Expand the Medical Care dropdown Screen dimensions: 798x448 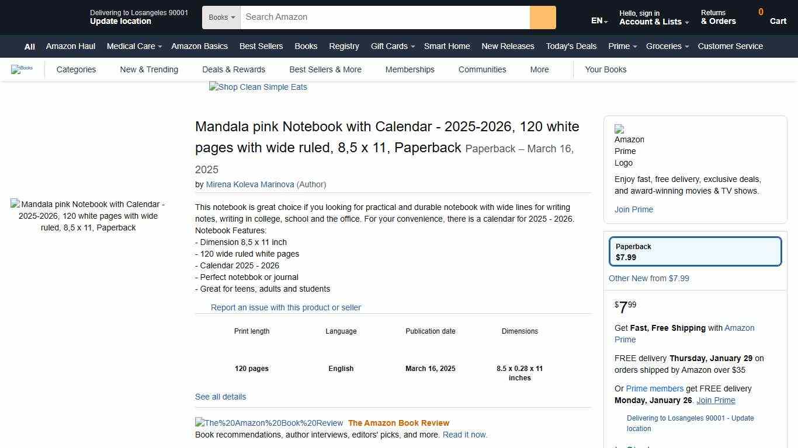coord(134,46)
